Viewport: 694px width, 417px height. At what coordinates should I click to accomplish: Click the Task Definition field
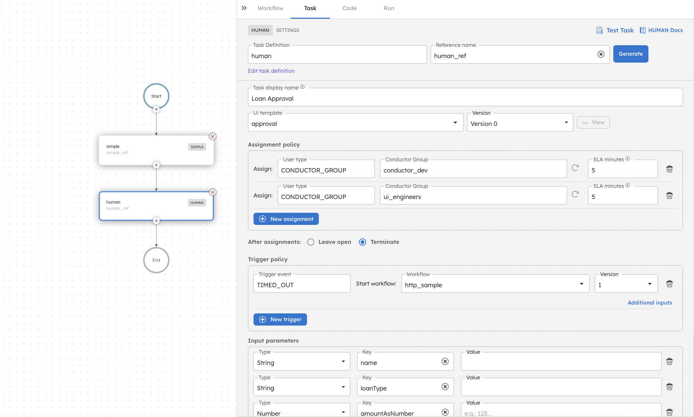pos(337,55)
